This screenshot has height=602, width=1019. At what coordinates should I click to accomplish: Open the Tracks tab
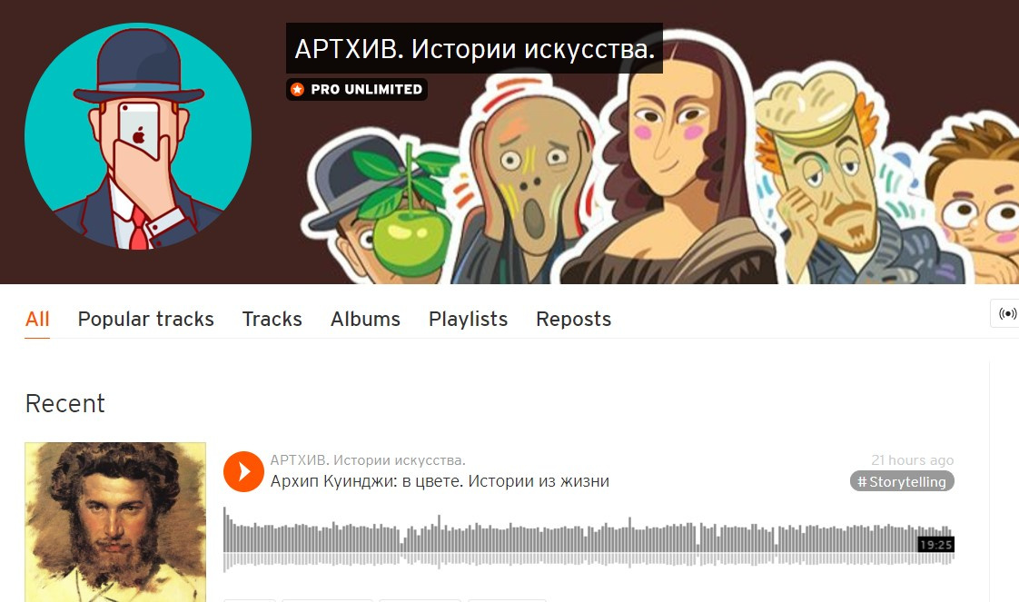click(x=272, y=319)
